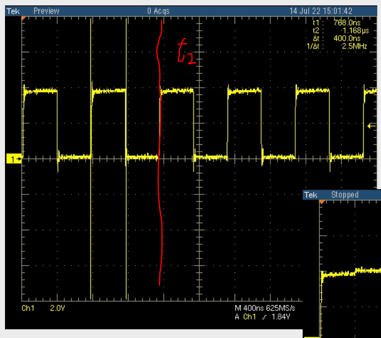Click the Ch1 label beside the 2.0V scale

(x=28, y=308)
